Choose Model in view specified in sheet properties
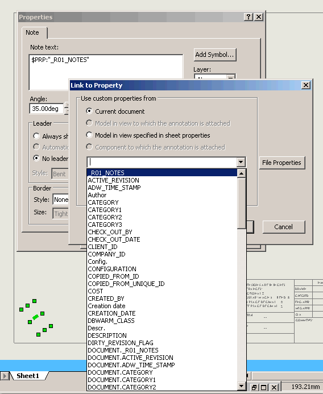 point(89,135)
